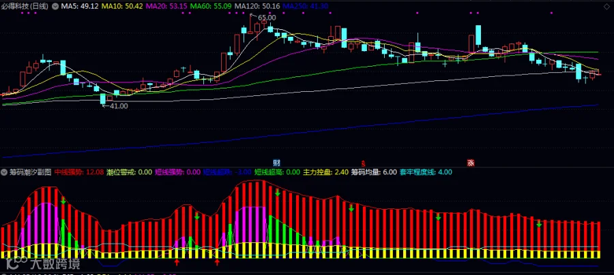Select the MA5 moving average label

[80, 7]
